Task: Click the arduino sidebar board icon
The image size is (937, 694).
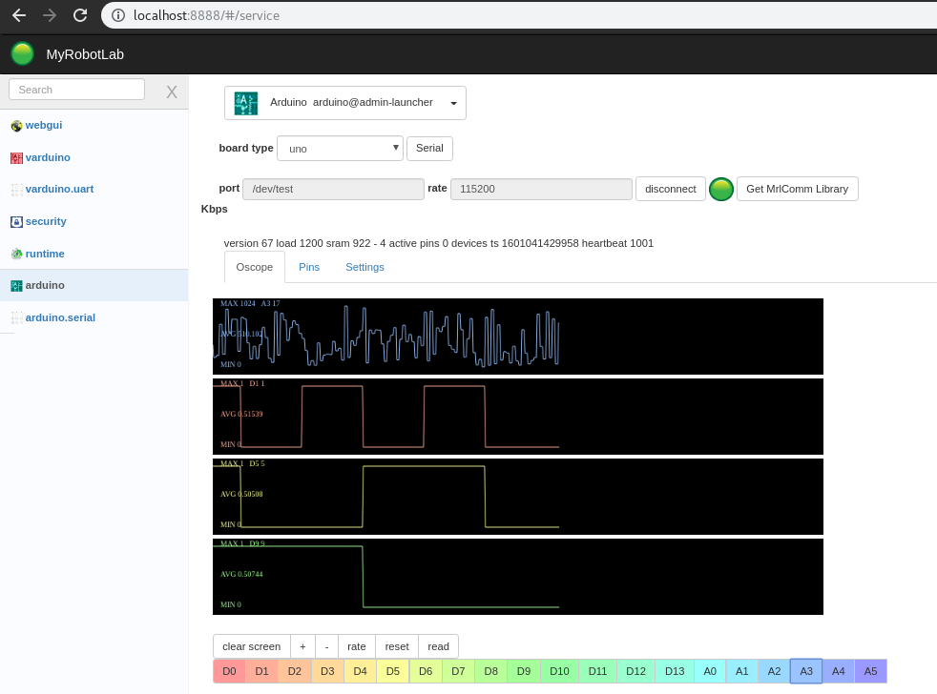Action: click(x=17, y=285)
